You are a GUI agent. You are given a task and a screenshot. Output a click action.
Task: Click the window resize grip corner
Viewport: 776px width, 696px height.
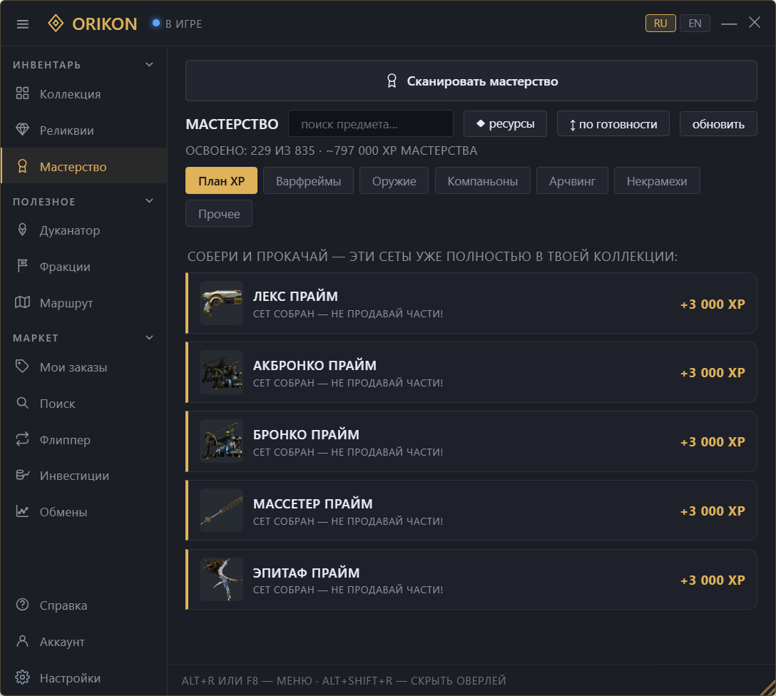pyautogui.click(x=767, y=687)
